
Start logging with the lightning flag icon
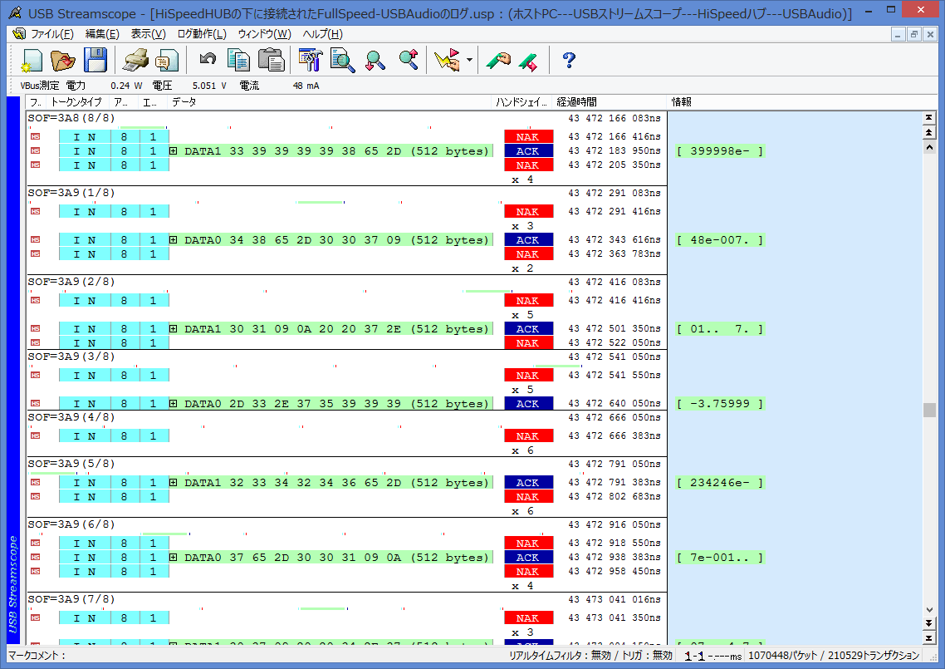448,61
